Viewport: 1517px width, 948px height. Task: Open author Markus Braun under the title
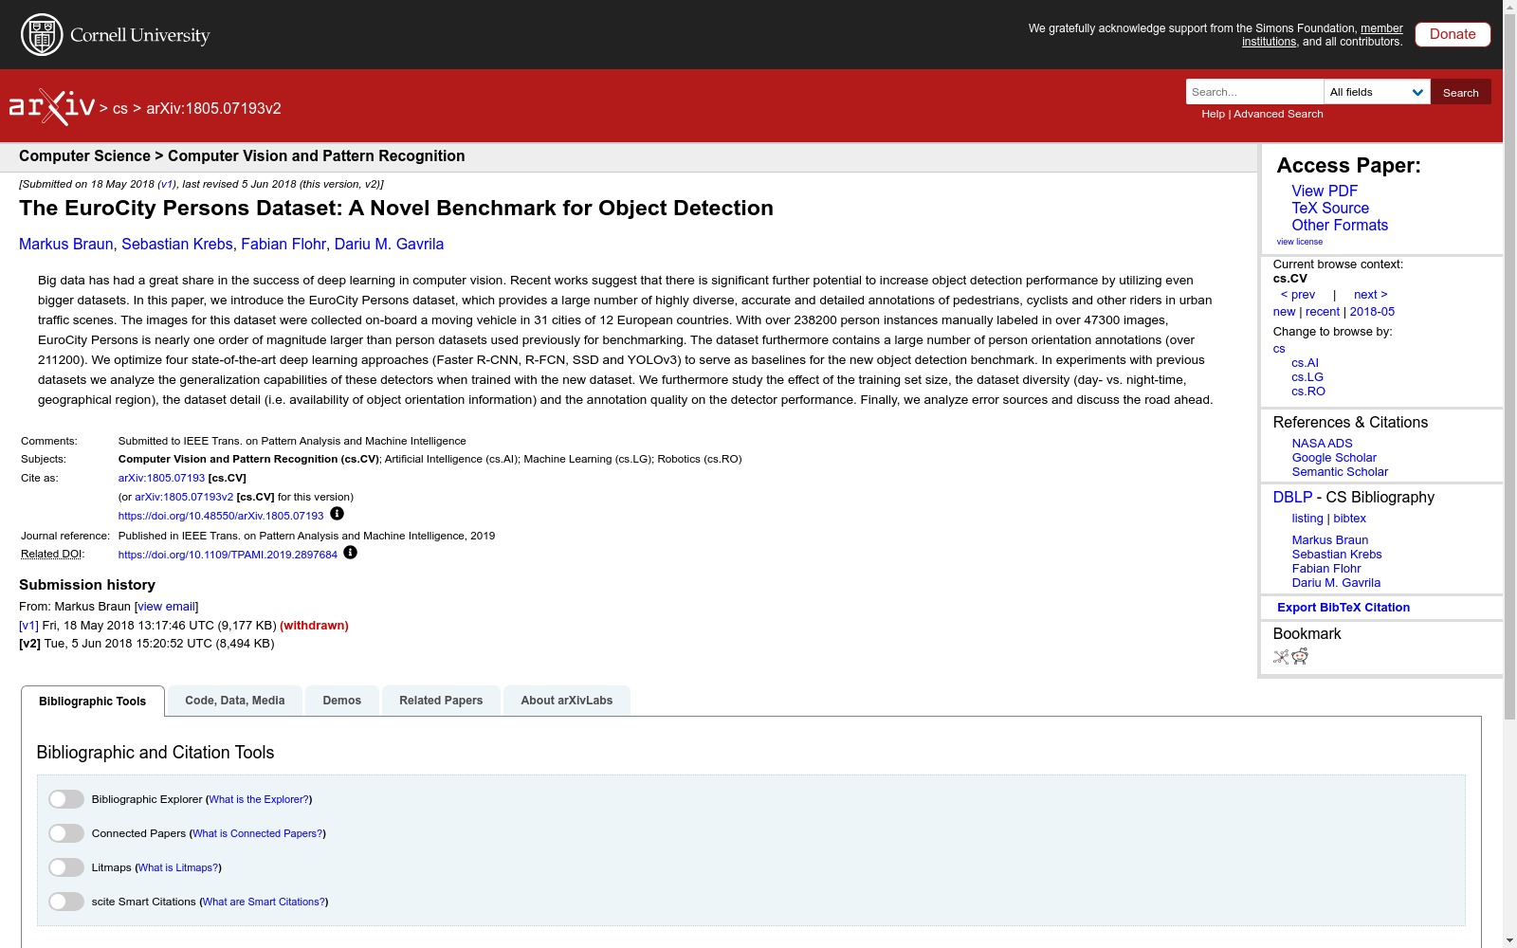(66, 245)
